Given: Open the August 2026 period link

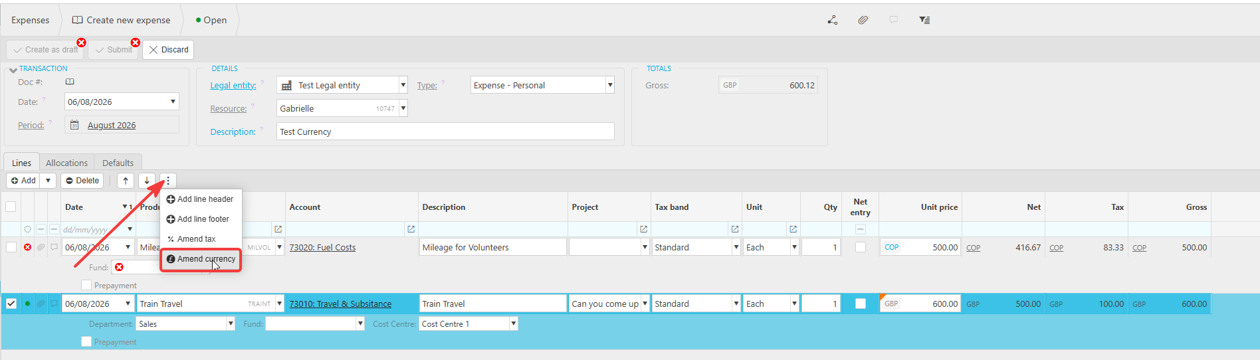Looking at the screenshot, I should coord(112,126).
